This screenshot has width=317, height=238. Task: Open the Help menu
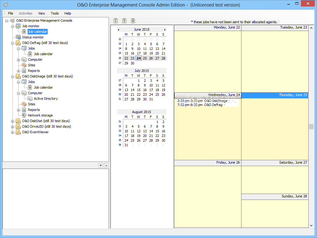click(68, 13)
